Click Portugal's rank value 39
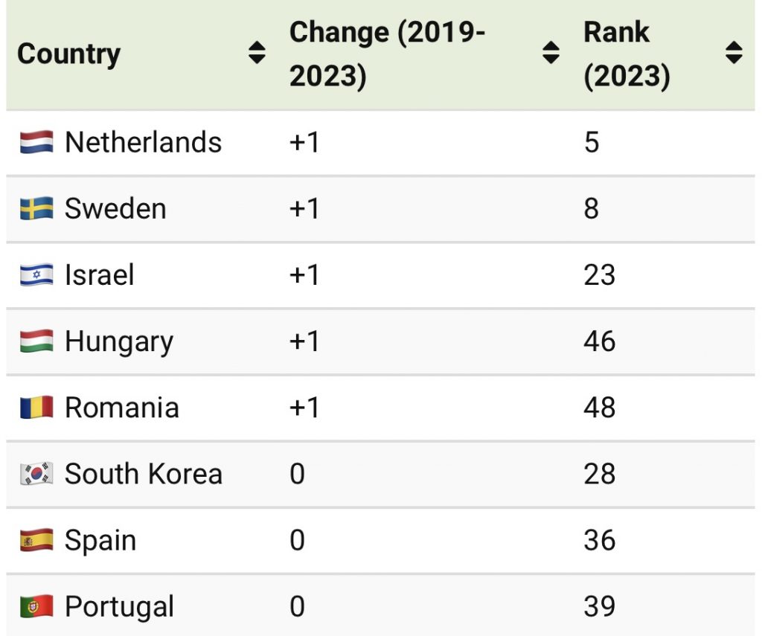The width and height of the screenshot is (762, 636). [x=599, y=606]
